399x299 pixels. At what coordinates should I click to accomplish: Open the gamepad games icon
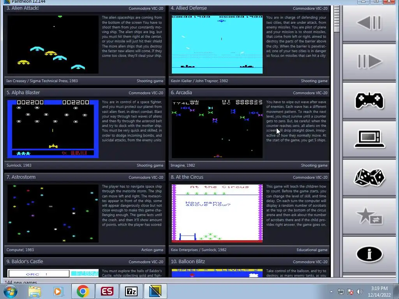point(369,100)
